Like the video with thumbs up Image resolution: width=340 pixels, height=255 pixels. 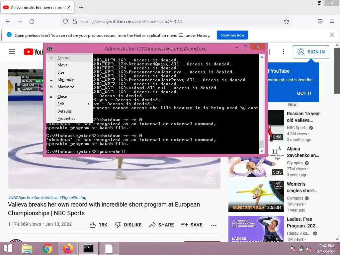98,225
